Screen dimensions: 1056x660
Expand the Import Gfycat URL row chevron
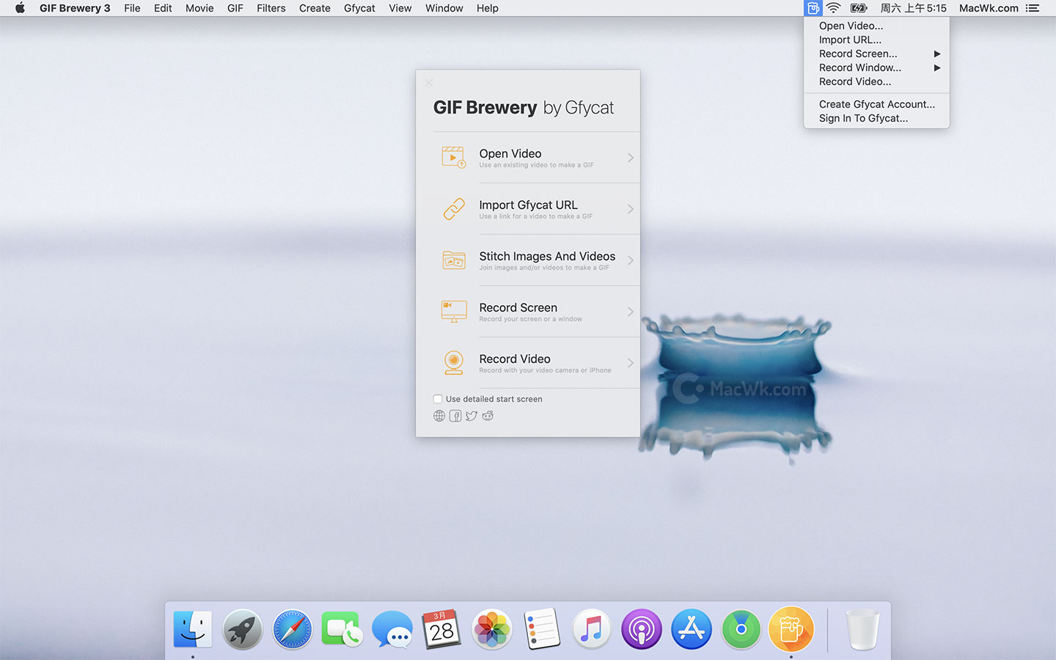point(630,209)
